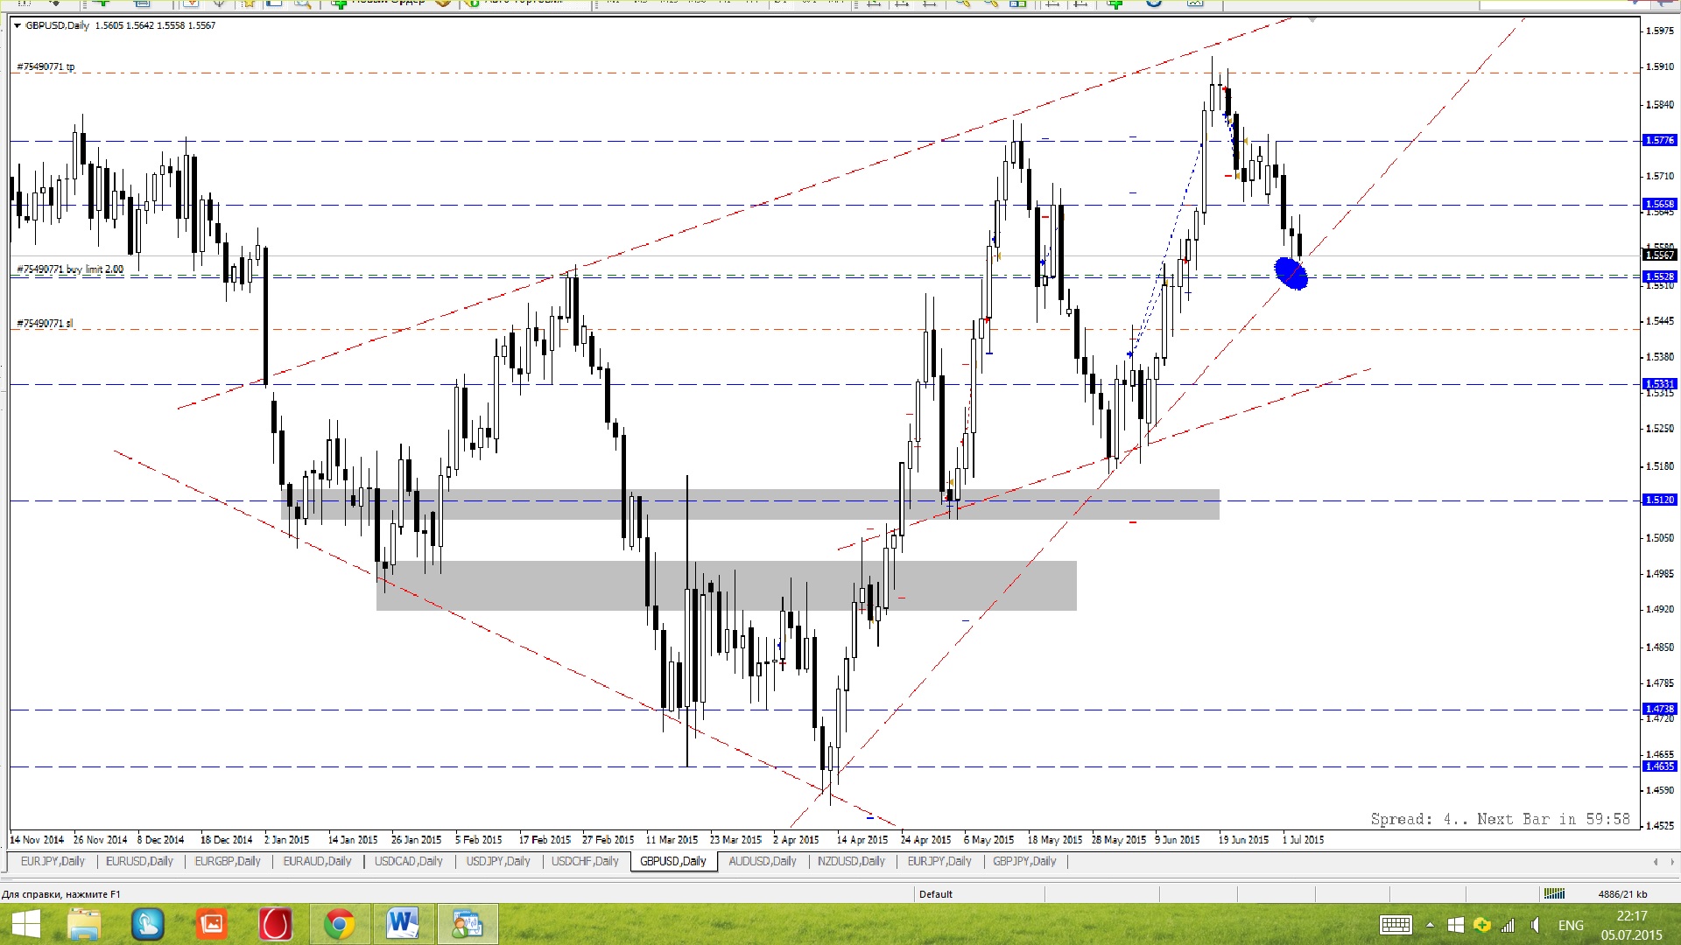Open the USDCAD,Daily chart tab
Screen dimensions: 1681x945
408,861
